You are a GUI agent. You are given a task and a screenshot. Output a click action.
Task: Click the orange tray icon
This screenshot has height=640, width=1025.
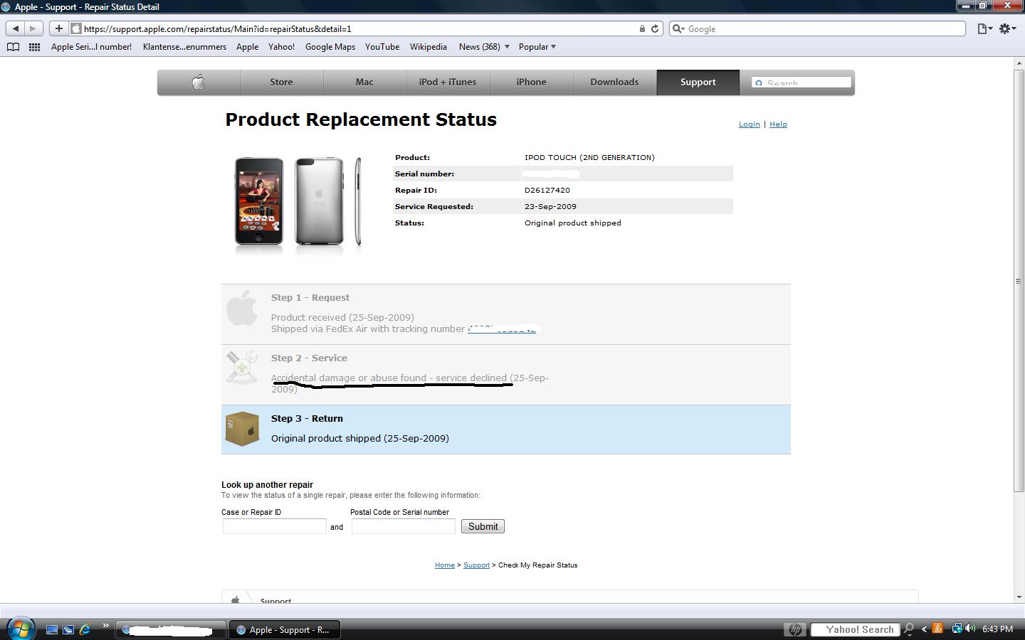coord(938,629)
